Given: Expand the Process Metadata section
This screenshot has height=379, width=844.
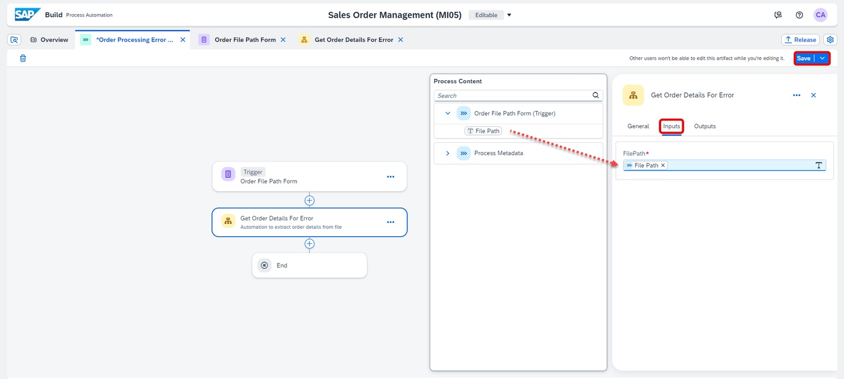Looking at the screenshot, I should (448, 153).
